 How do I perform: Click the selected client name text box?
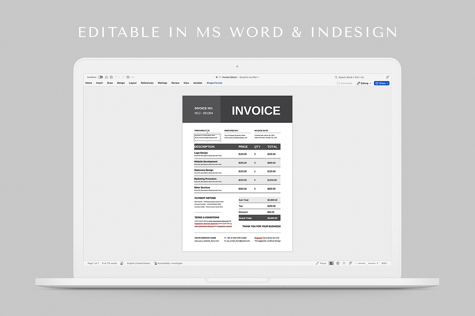(x=207, y=137)
